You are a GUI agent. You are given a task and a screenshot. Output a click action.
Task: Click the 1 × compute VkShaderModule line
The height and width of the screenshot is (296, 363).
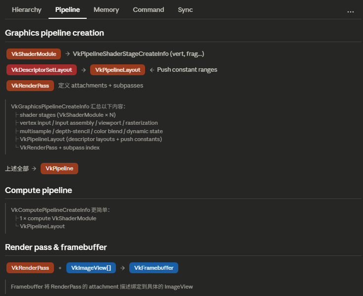point(58,218)
